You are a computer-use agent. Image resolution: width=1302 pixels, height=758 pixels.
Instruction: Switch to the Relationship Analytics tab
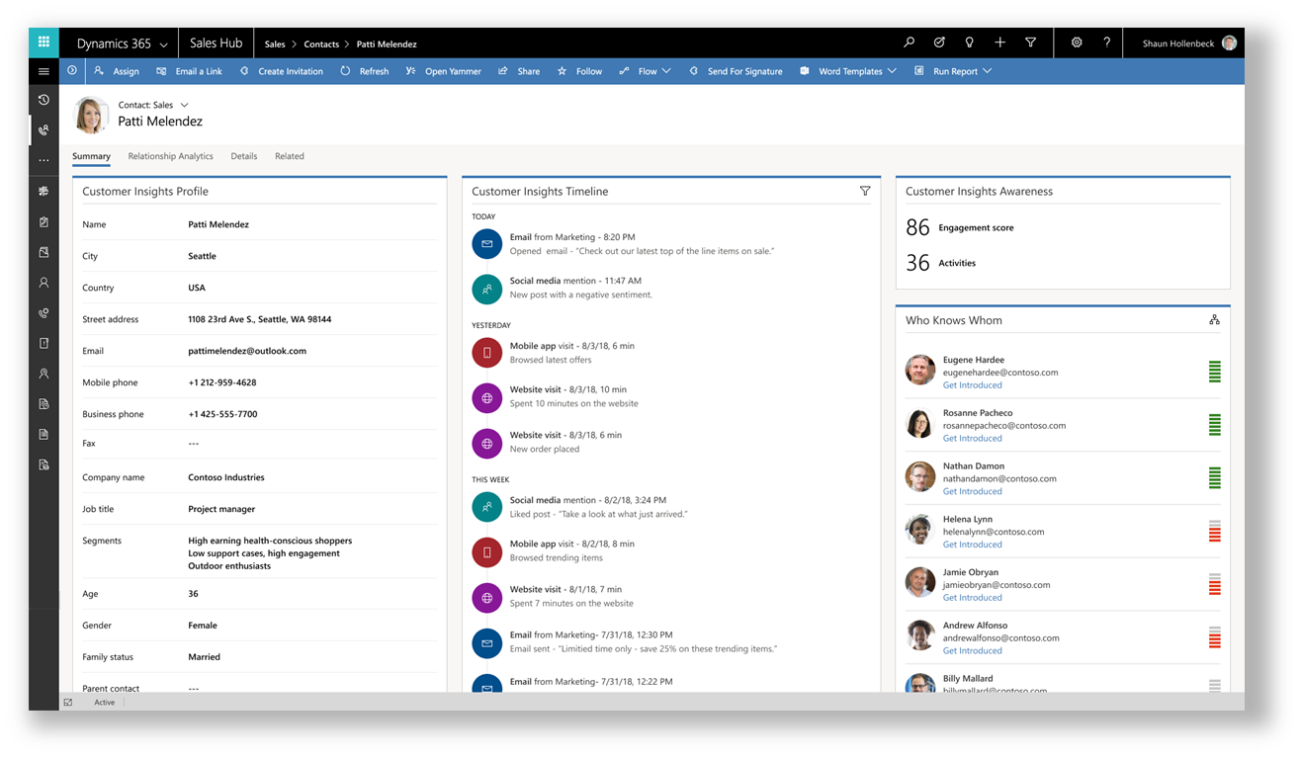pyautogui.click(x=170, y=156)
